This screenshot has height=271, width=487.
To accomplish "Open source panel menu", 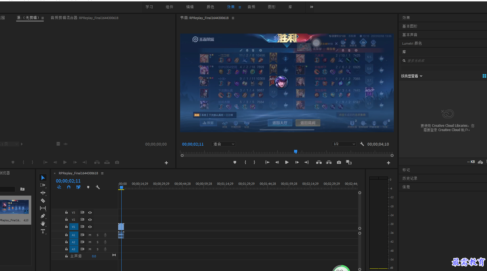I will tap(43, 18).
